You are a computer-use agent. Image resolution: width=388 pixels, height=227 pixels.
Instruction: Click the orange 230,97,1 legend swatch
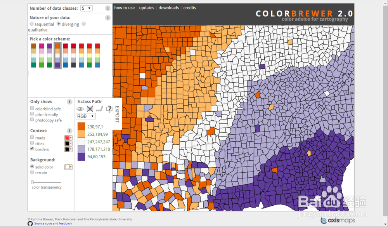pyautogui.click(x=81, y=126)
